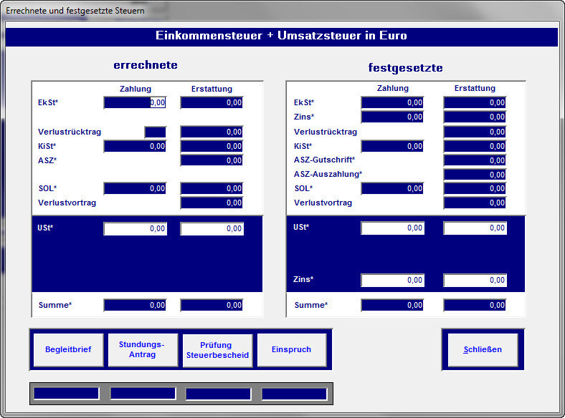Click festgesetzte Summe Erstattung field
This screenshot has width=565, height=418.
(475, 305)
